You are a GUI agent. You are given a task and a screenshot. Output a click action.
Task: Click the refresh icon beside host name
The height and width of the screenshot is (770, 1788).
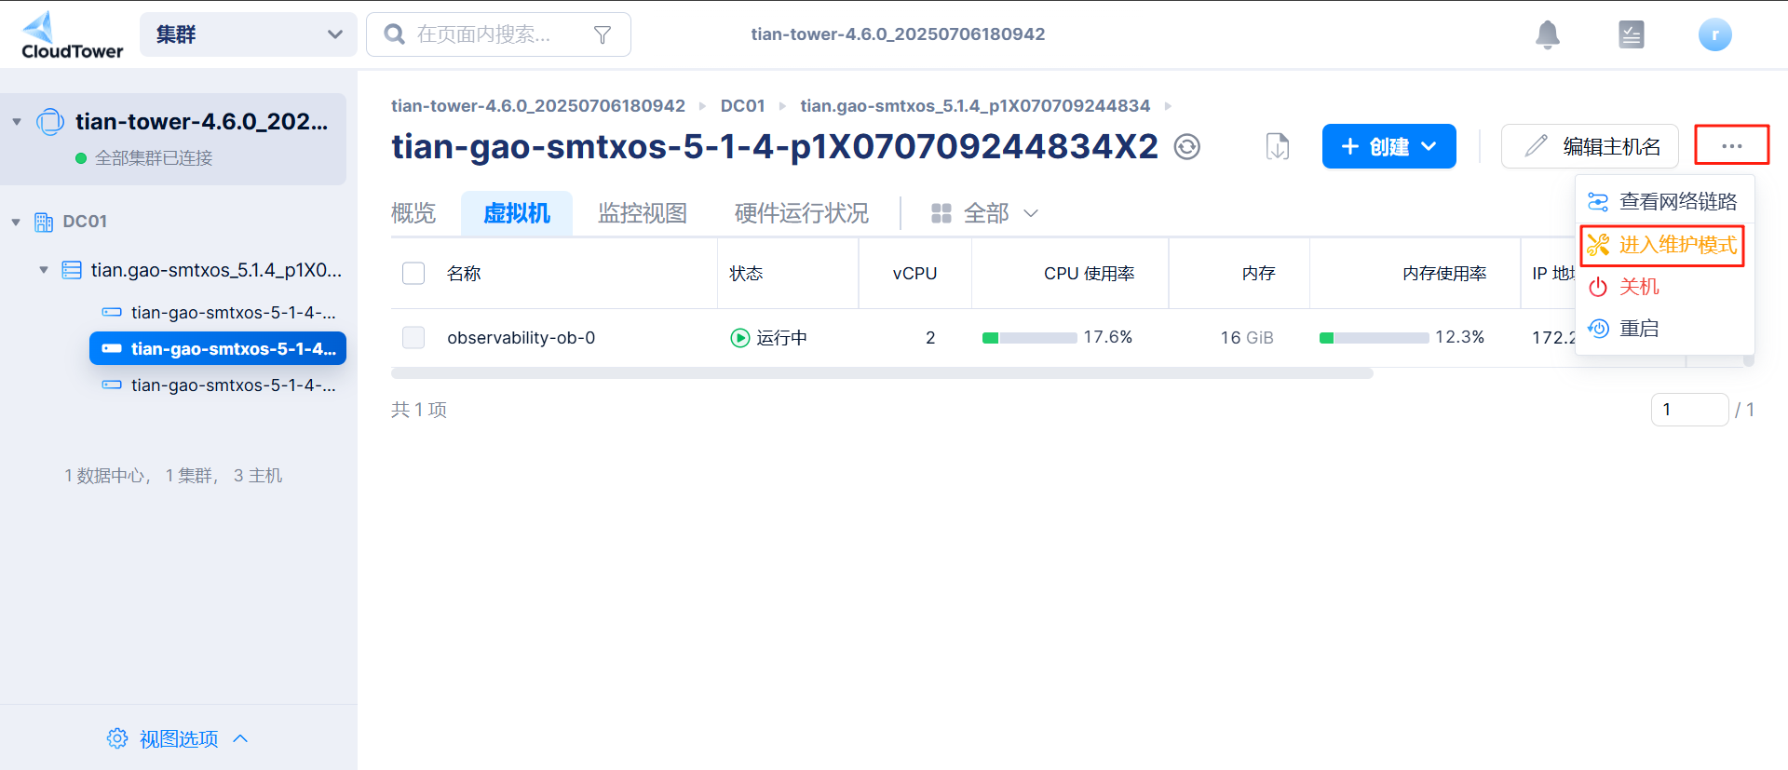pos(1186,147)
